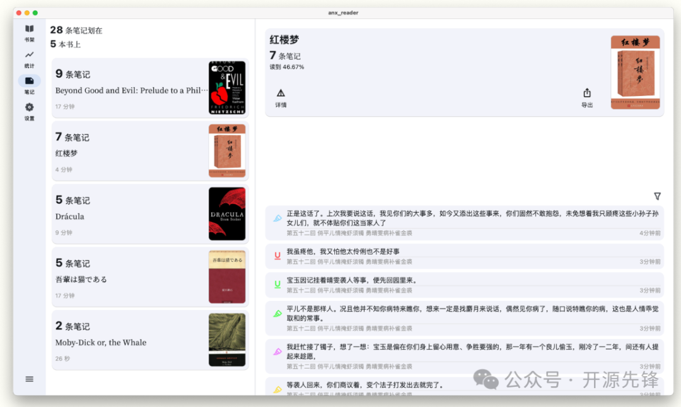
Task: Click 7 条笔记 count in detail header
Action: point(285,56)
